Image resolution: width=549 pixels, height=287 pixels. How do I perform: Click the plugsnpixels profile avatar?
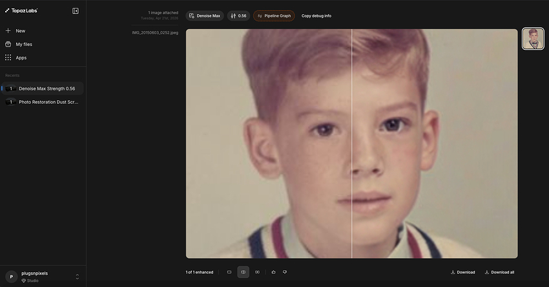coord(11,277)
